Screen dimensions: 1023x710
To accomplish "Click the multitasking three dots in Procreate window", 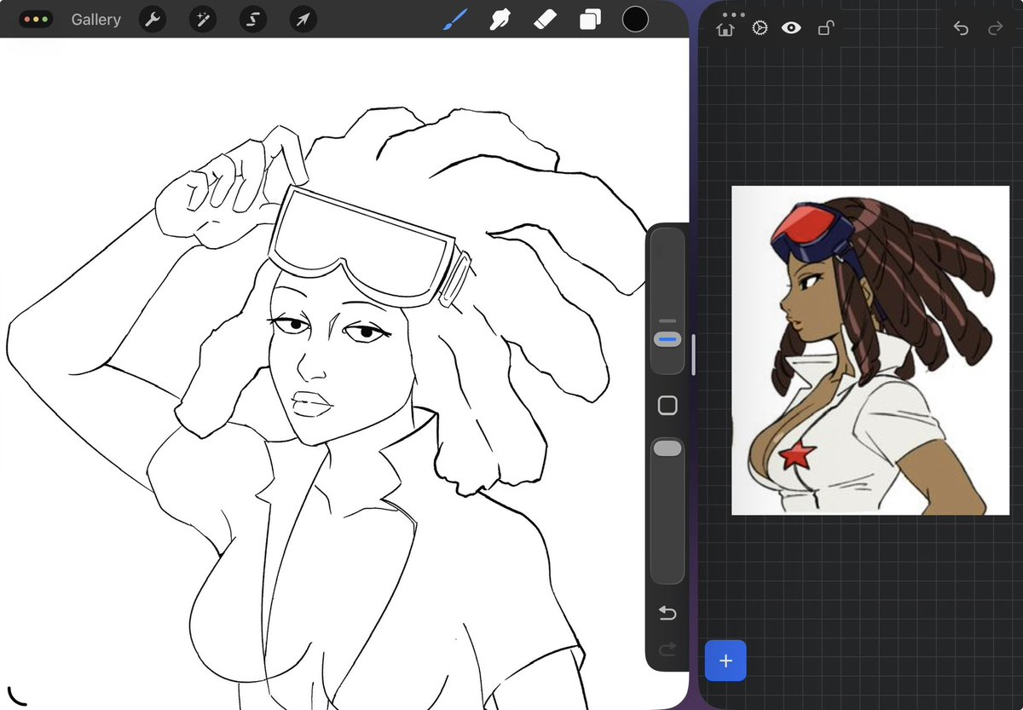I will pyautogui.click(x=36, y=19).
